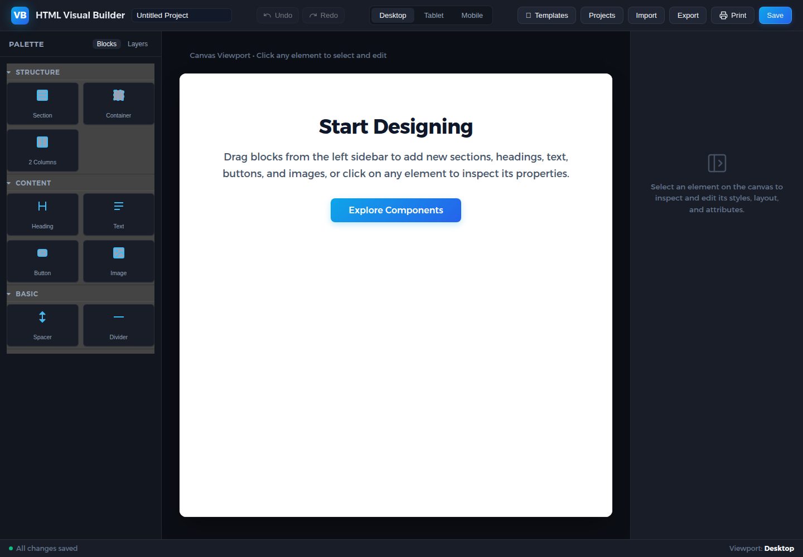Viewport: 803px width, 557px height.
Task: Collapse the CONTENT group
Action: (80, 183)
